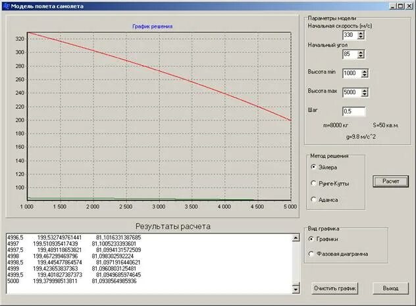Screen dimensions: 416x306
Task: Decrease the Начальная скорость value
Action: click(361, 37)
